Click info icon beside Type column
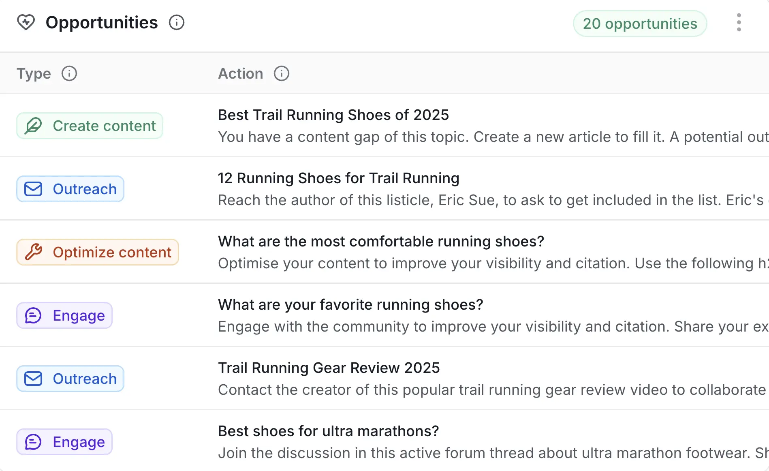This screenshot has height=471, width=769. point(69,74)
